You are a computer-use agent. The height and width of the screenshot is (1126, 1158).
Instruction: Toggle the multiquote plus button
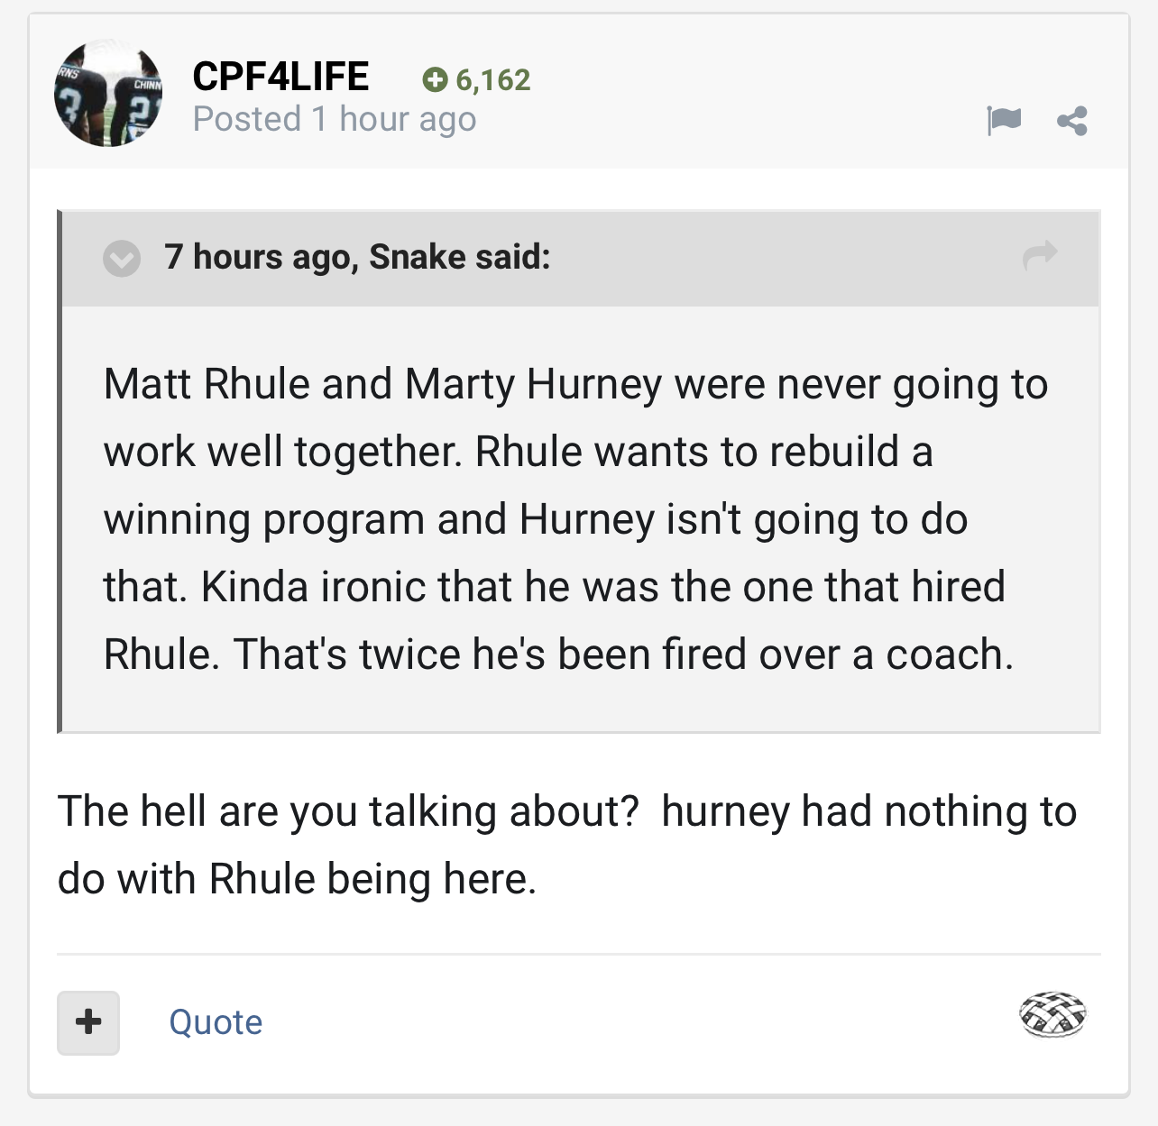[x=88, y=1023]
